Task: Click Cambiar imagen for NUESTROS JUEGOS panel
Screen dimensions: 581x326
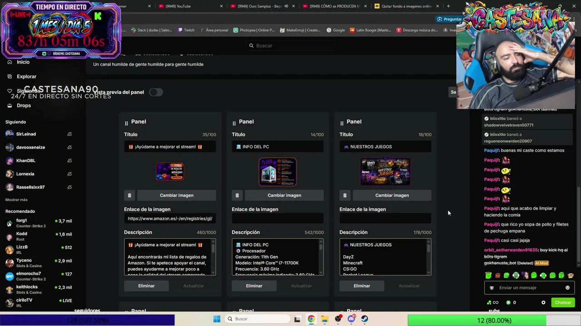Action: click(x=392, y=195)
